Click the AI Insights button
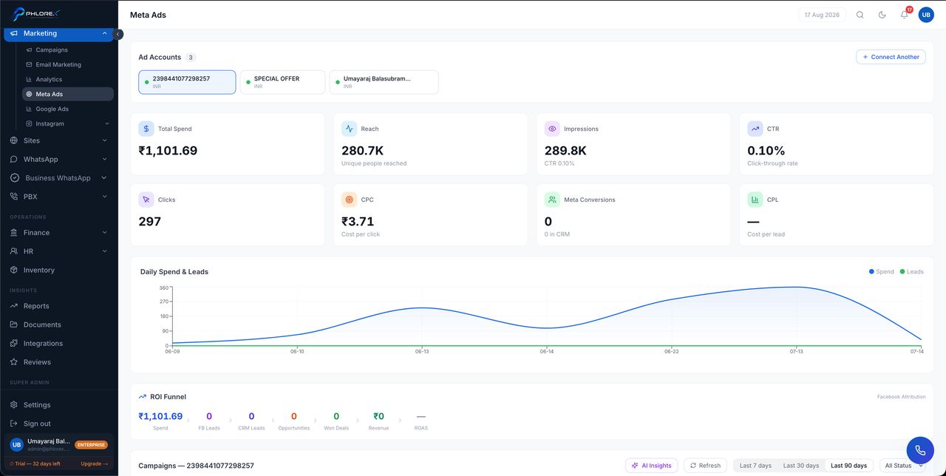This screenshot has height=476, width=946. (651, 466)
